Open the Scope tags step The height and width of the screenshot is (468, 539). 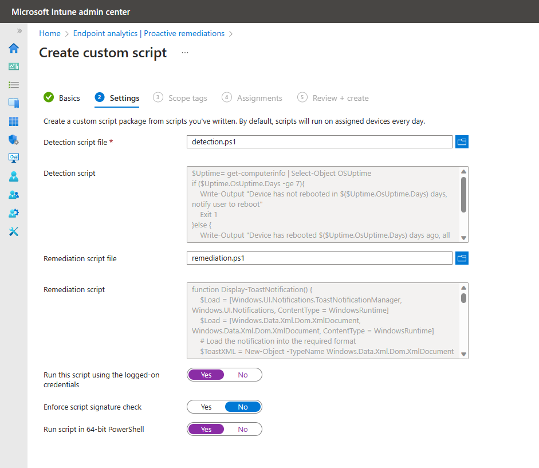point(187,98)
